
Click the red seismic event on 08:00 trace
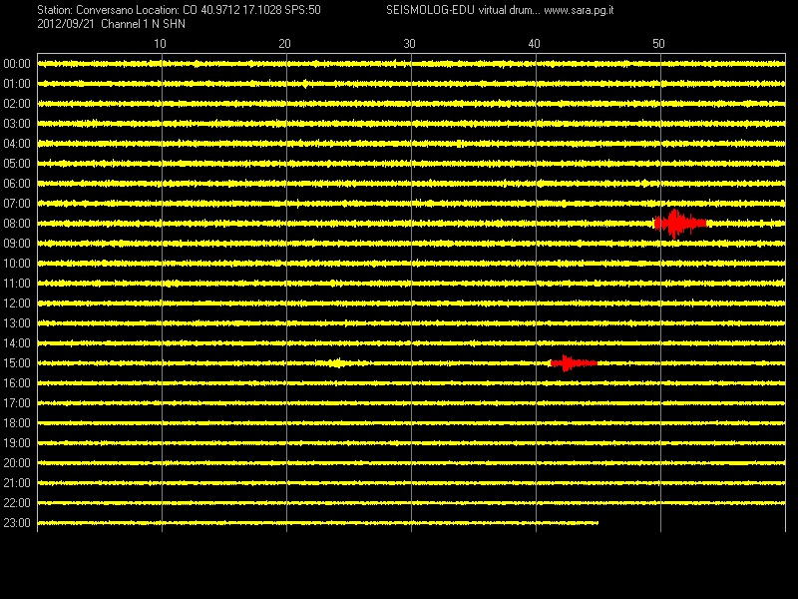click(679, 224)
